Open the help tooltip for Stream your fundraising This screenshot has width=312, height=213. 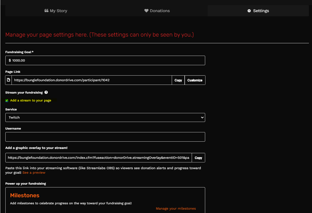tap(46, 92)
